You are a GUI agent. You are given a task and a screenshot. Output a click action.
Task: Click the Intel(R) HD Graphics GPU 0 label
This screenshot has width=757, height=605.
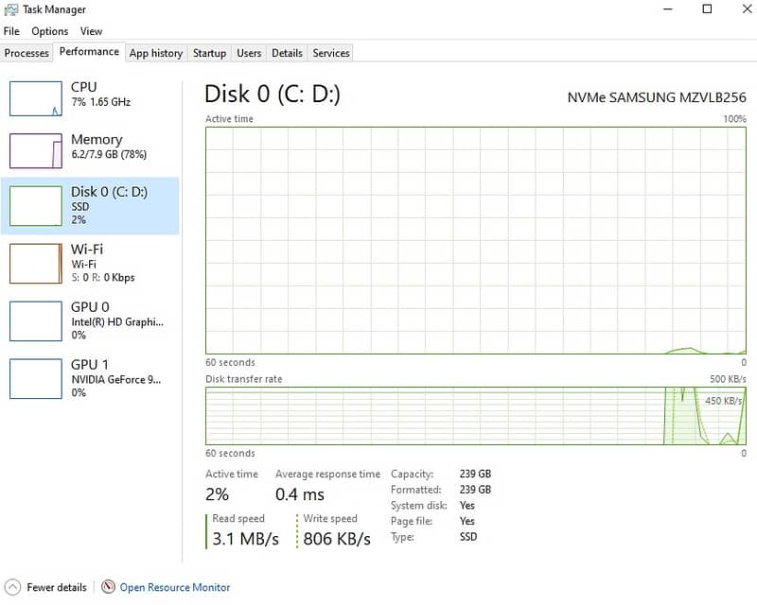117,321
